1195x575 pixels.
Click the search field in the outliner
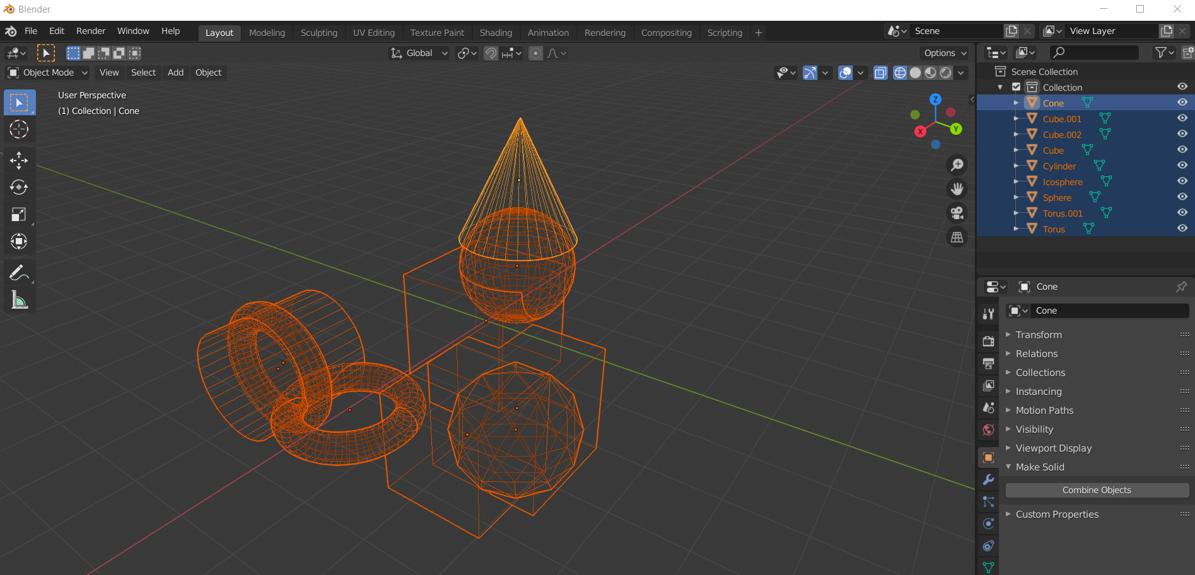pyautogui.click(x=1094, y=52)
